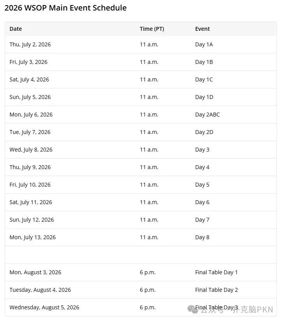Select the Tue, July 7, 2026 date cell
Viewport: 282px width, 321px height.
[30, 132]
